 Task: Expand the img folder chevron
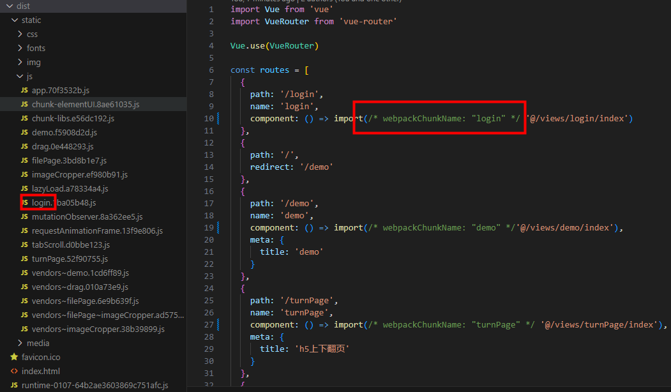tap(20, 62)
